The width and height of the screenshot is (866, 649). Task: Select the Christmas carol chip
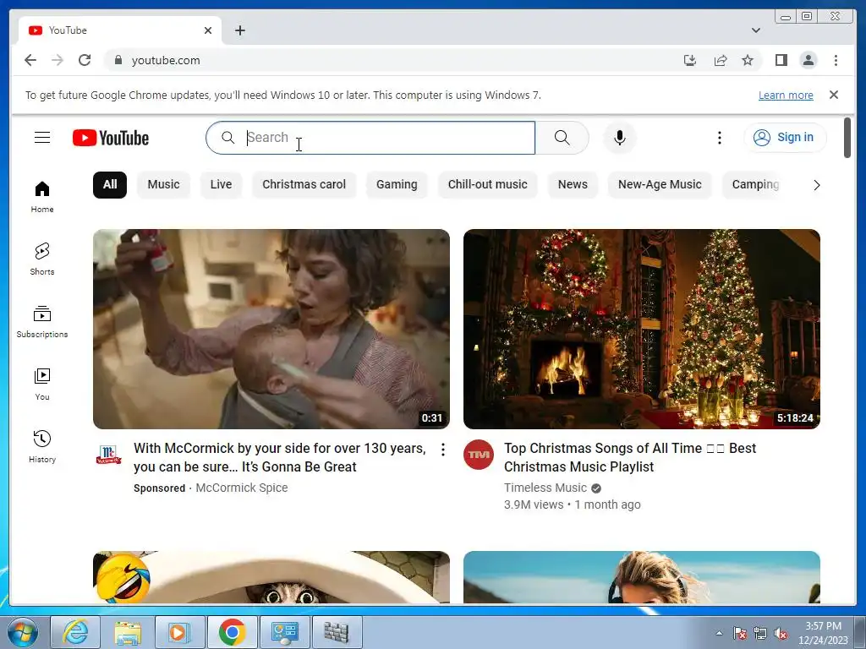tap(304, 184)
